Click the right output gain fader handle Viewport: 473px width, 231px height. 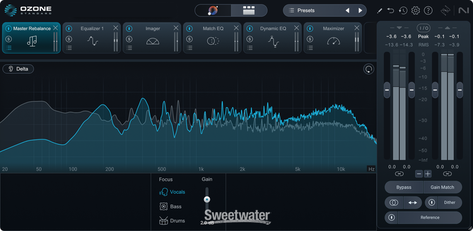(460, 90)
